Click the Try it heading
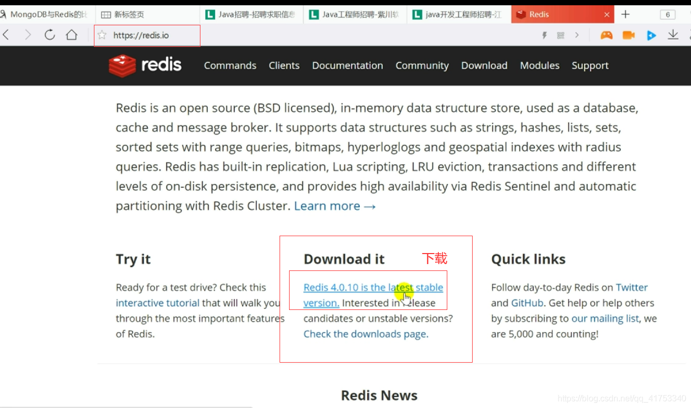The height and width of the screenshot is (408, 691). 133,259
